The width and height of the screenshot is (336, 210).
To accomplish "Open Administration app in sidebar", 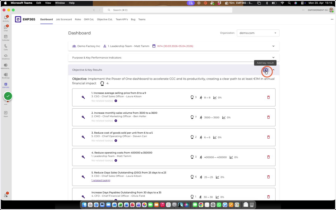I will tap(6, 66).
